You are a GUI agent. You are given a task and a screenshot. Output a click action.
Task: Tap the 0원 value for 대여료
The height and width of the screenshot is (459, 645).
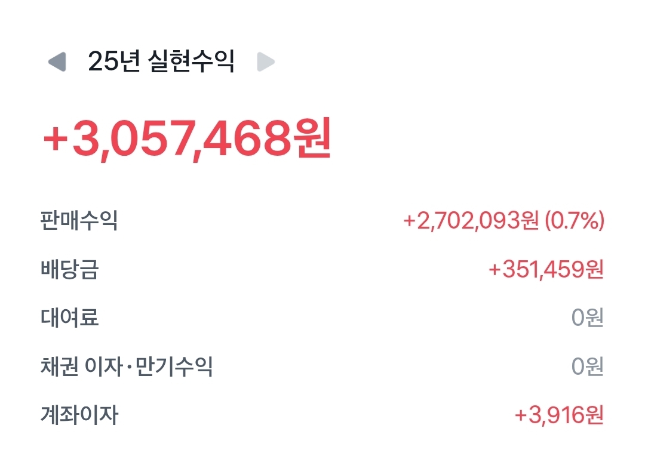[587, 318]
